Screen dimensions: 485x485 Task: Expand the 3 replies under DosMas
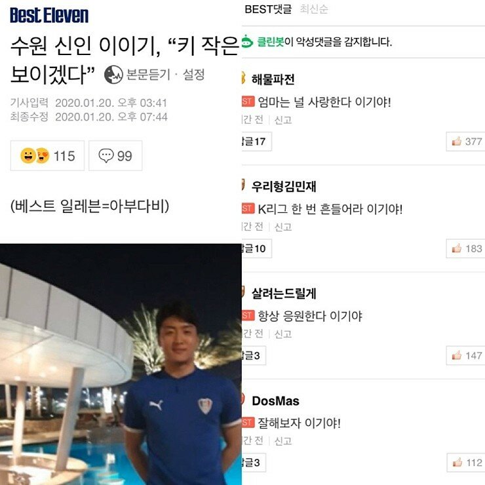(x=254, y=463)
